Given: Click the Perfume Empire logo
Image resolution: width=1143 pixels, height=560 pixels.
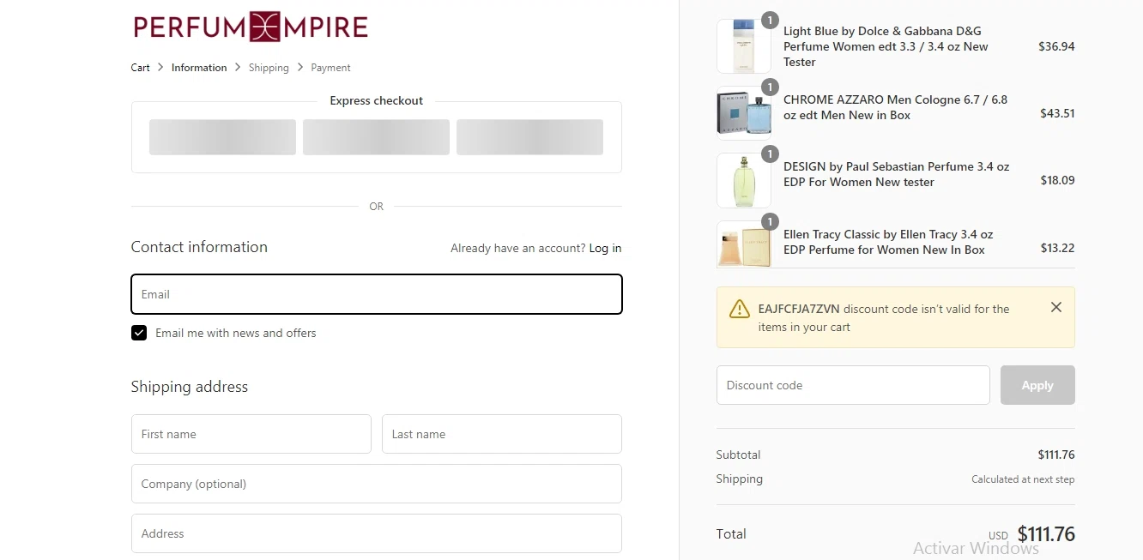Looking at the screenshot, I should [x=251, y=27].
